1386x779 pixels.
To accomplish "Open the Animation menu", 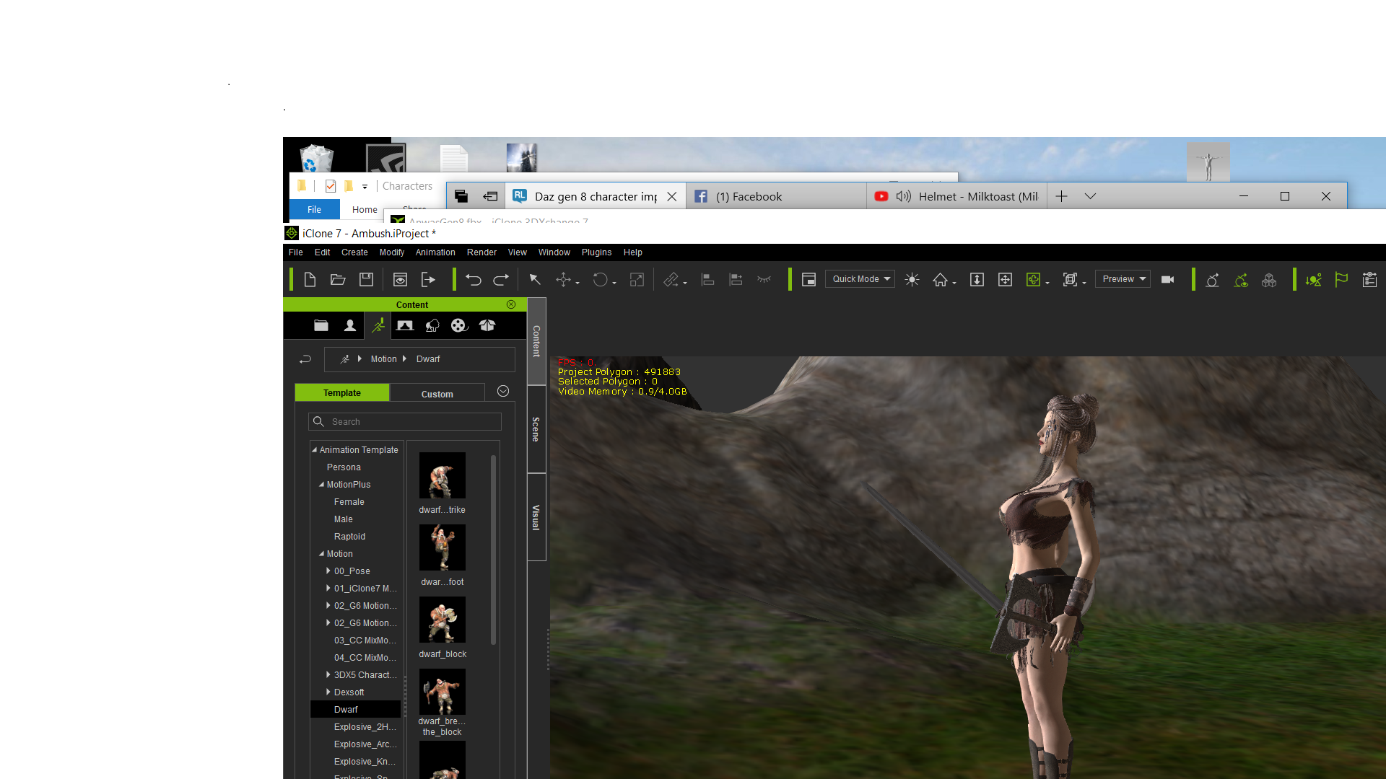I will coord(435,252).
